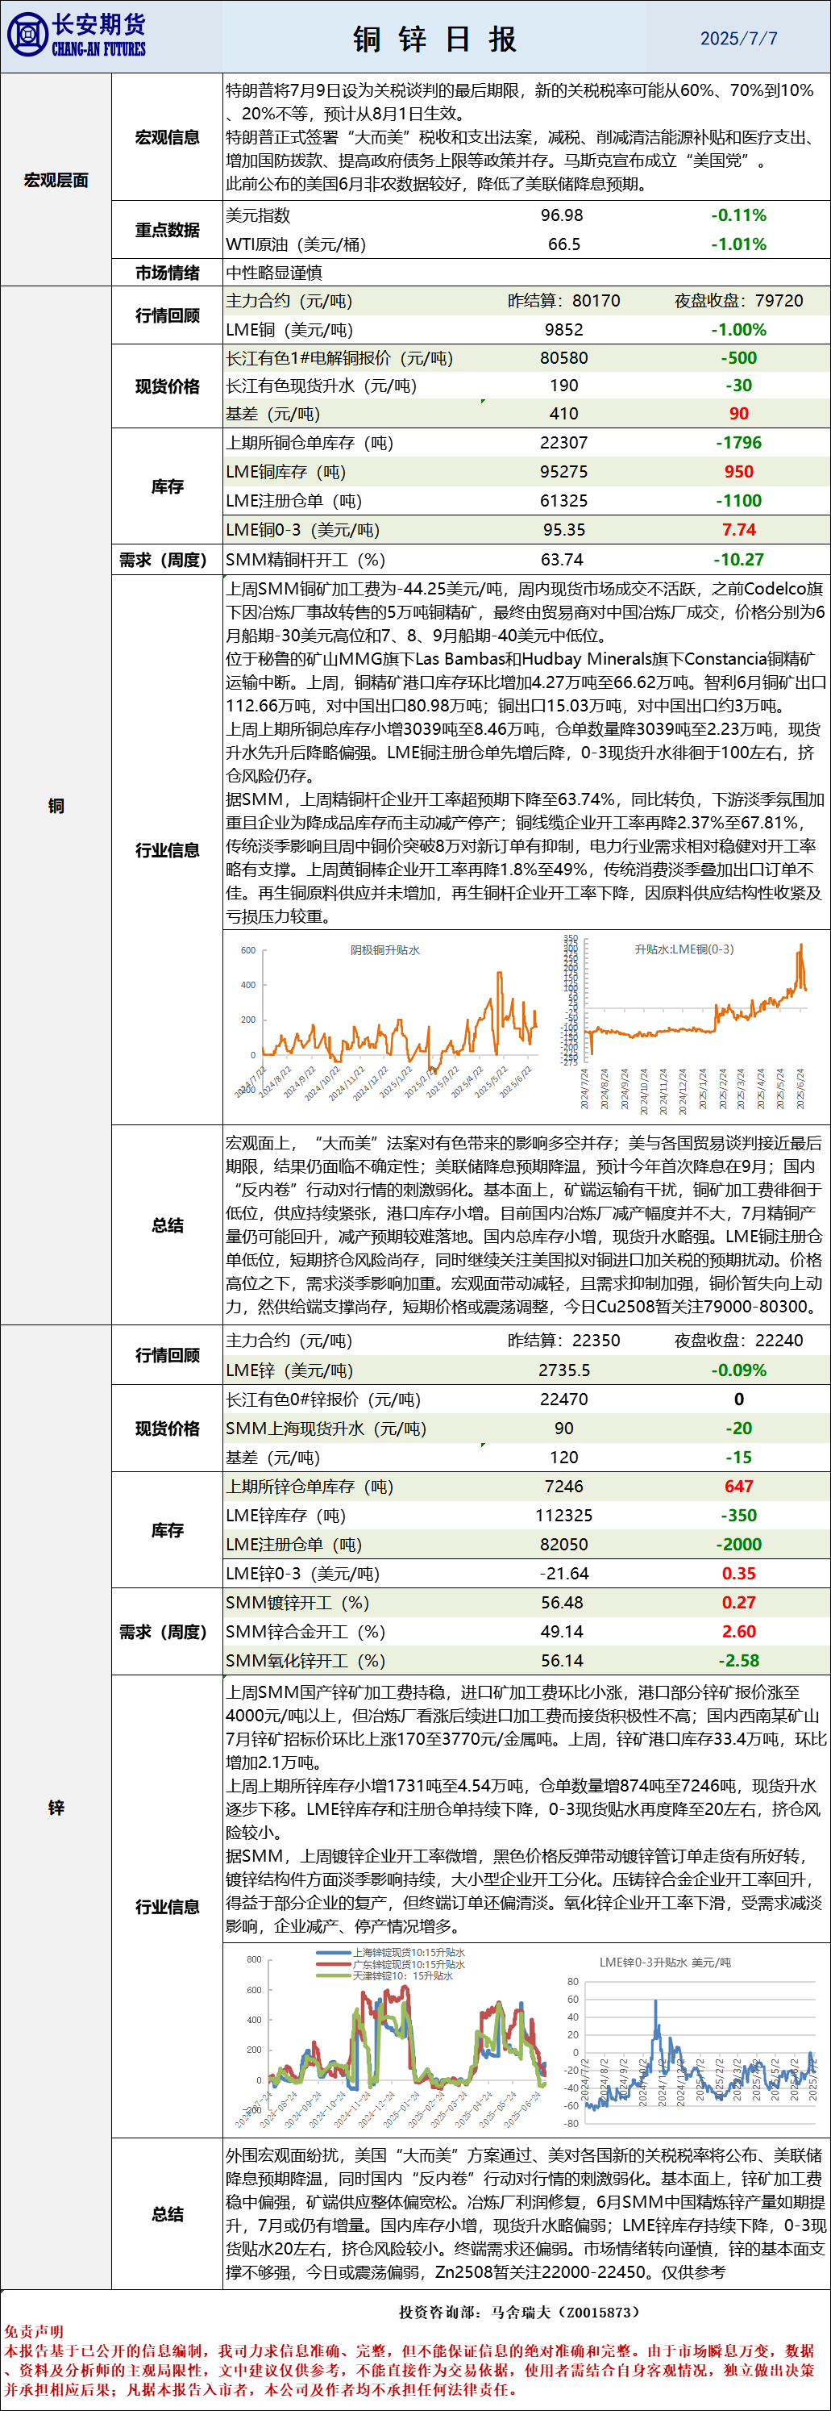Click the -2000 change for zinc LME注册仓单
This screenshot has height=2411, width=831.
[738, 1545]
